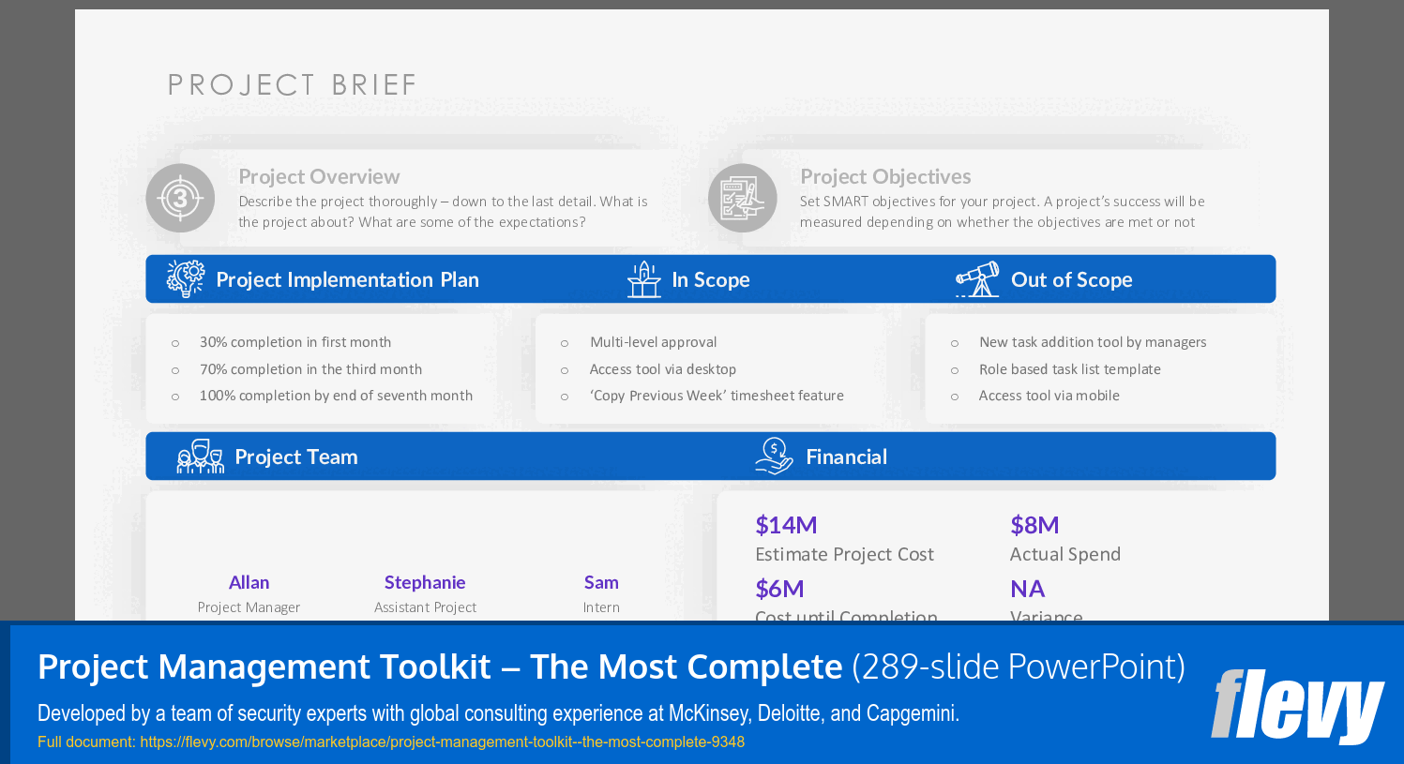The height and width of the screenshot is (764, 1404).
Task: Click the $6M cost value
Action: click(779, 589)
